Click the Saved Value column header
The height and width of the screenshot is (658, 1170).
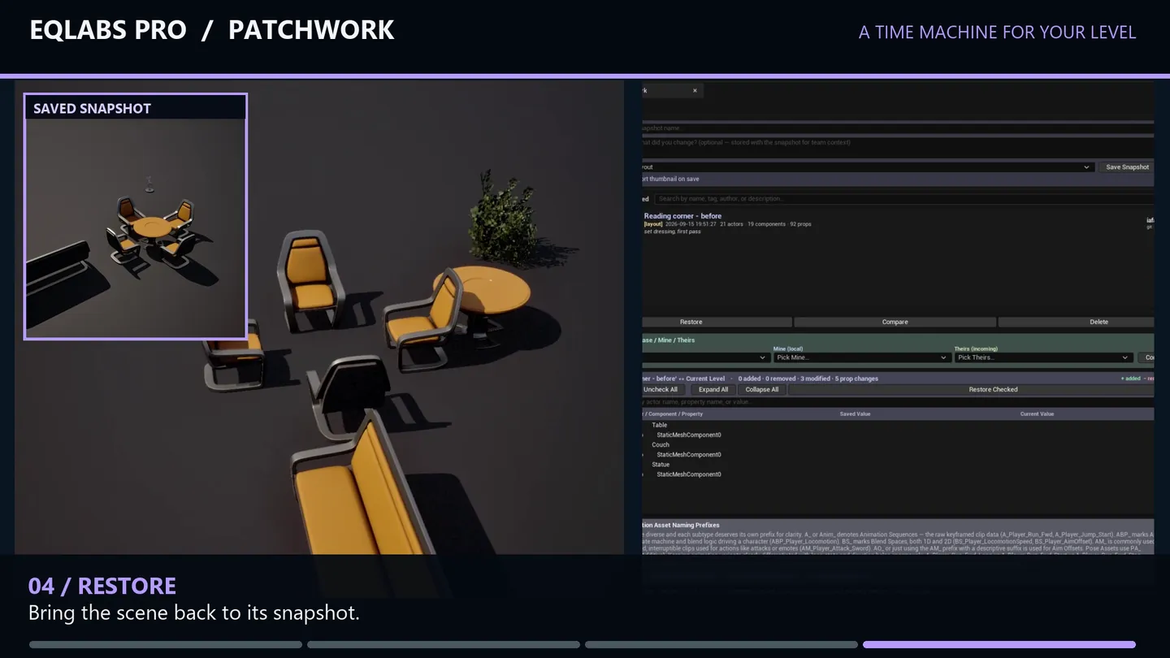pyautogui.click(x=855, y=414)
